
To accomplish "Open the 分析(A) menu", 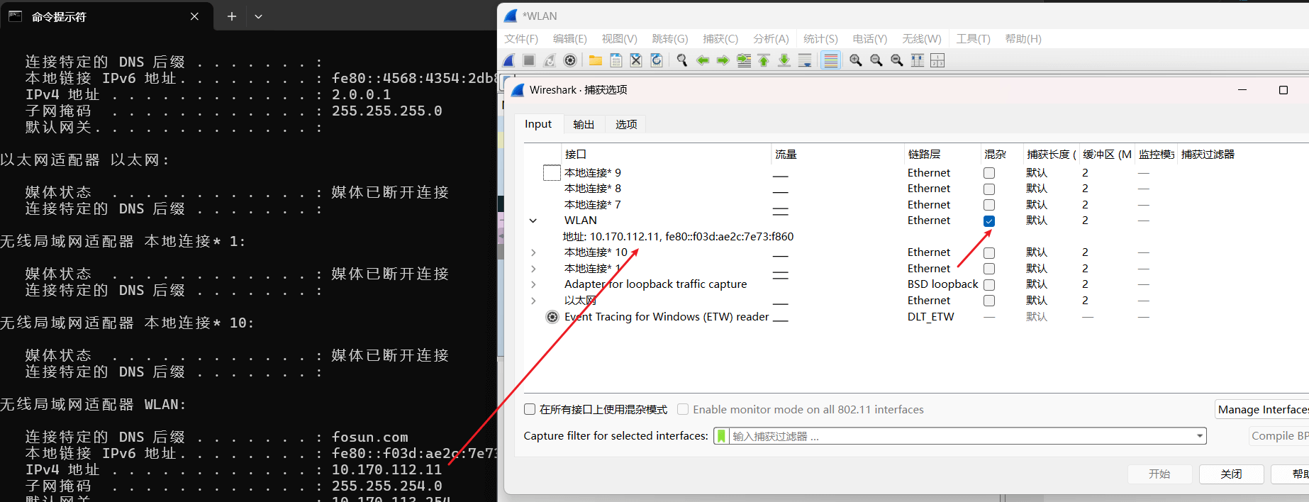I will pos(771,39).
